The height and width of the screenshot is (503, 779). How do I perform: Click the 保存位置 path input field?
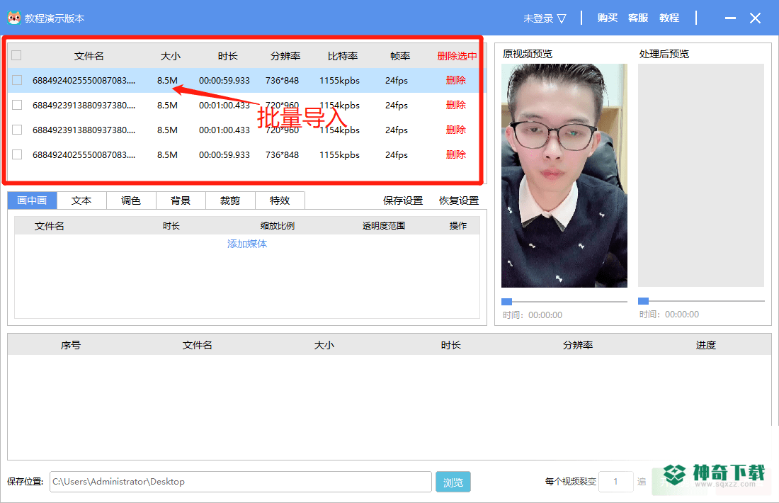pyautogui.click(x=241, y=482)
